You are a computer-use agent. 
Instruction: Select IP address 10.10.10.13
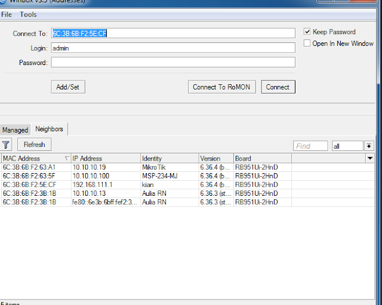click(89, 193)
